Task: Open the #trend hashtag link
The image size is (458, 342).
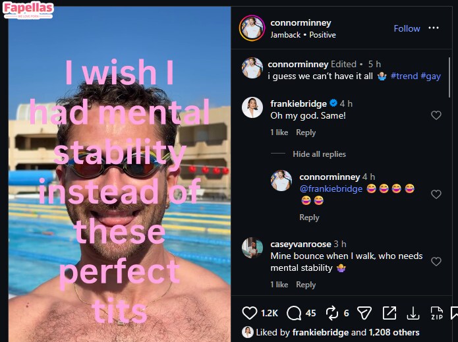Action: tap(404, 76)
